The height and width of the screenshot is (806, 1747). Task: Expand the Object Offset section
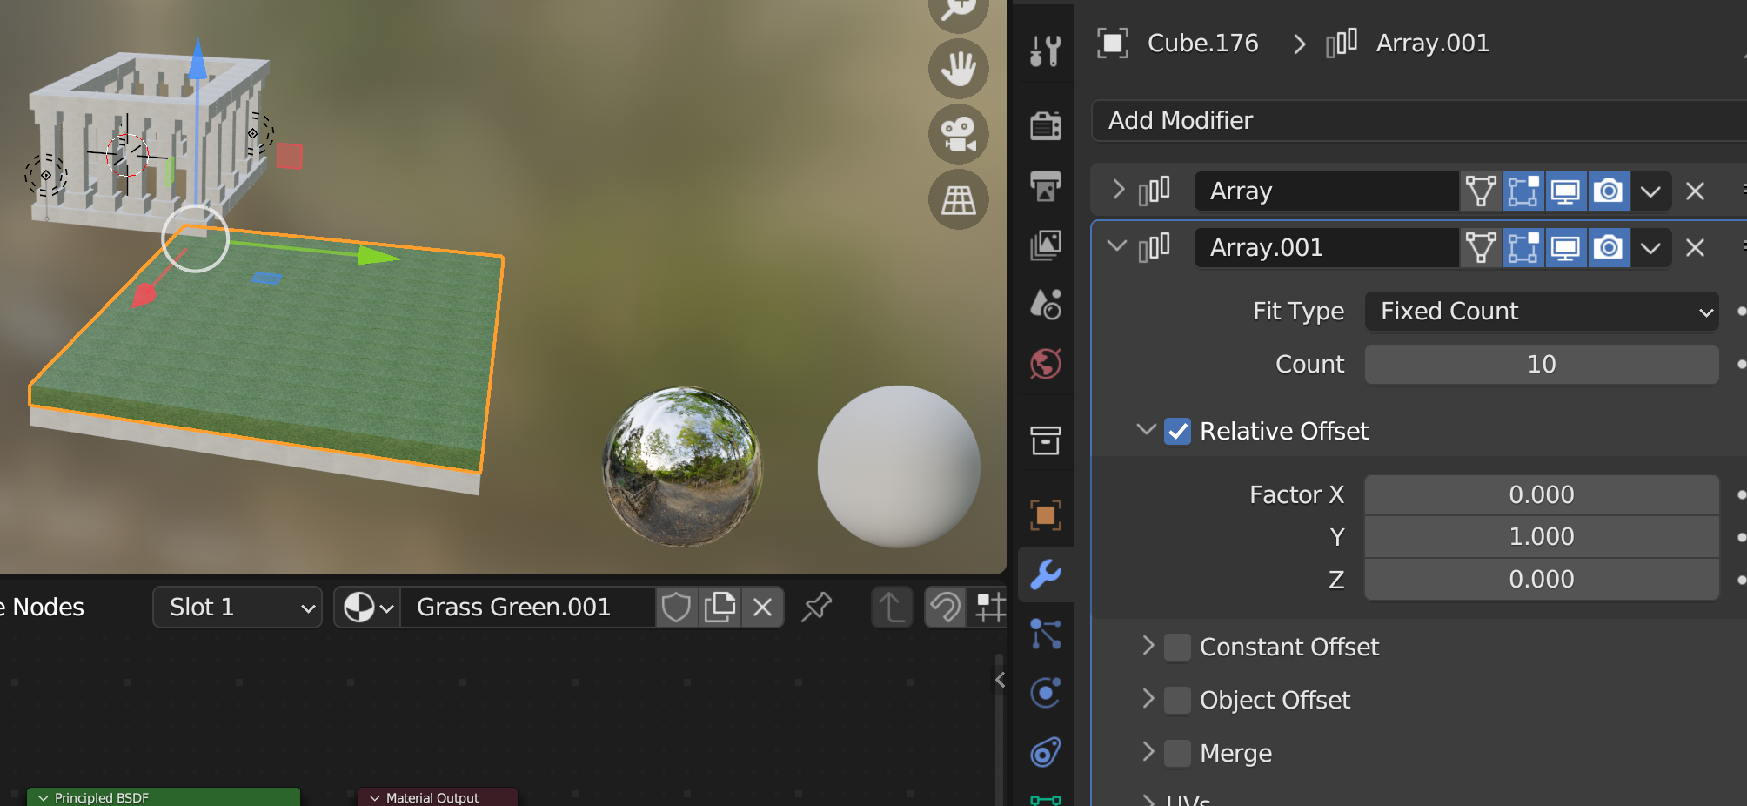click(x=1148, y=698)
